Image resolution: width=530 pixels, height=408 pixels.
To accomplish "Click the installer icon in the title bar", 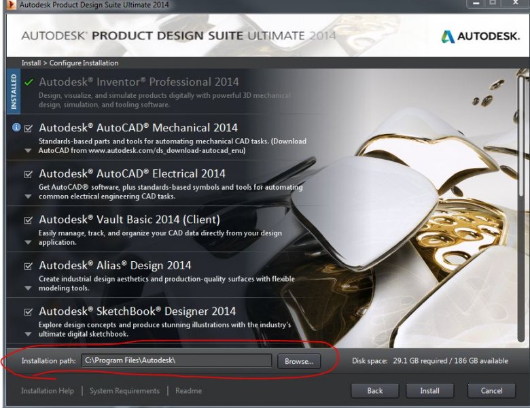I will tap(11, 5).
